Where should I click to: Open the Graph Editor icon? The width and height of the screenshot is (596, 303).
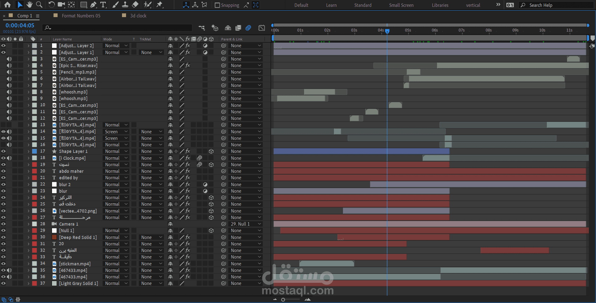pos(262,28)
